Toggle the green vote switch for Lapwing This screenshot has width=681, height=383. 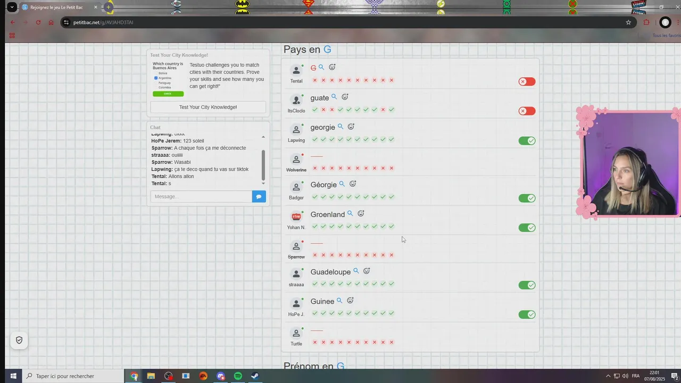click(527, 140)
